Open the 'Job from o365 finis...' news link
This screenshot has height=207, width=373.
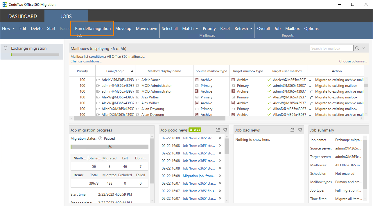click(x=199, y=191)
